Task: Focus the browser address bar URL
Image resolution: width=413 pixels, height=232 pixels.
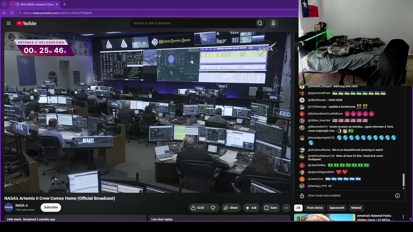Action: point(58,13)
